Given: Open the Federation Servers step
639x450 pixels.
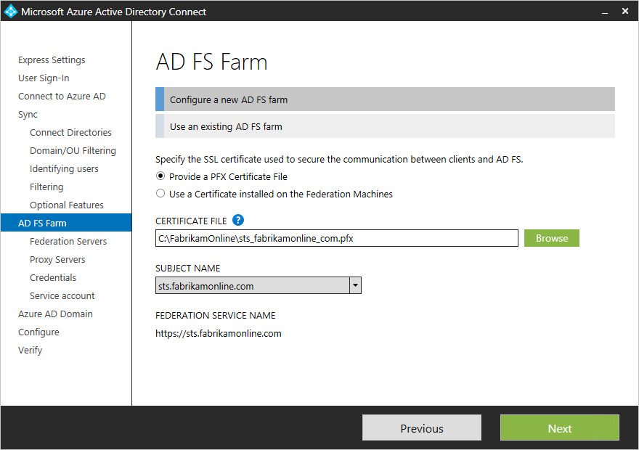Looking at the screenshot, I should point(68,242).
